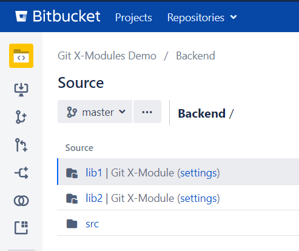Viewport: 299px width, 251px height.
Task: Open settings link for lib2 X-Module
Action: coord(198,198)
